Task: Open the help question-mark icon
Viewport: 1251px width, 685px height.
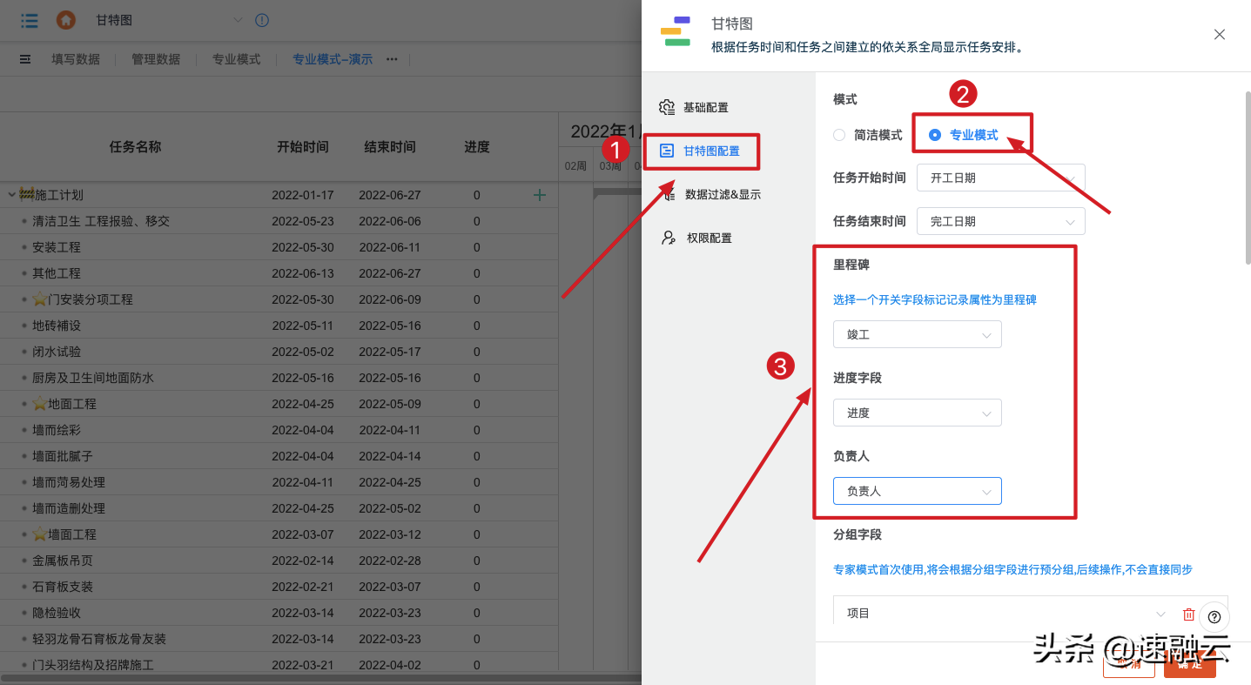Action: pos(1214,616)
